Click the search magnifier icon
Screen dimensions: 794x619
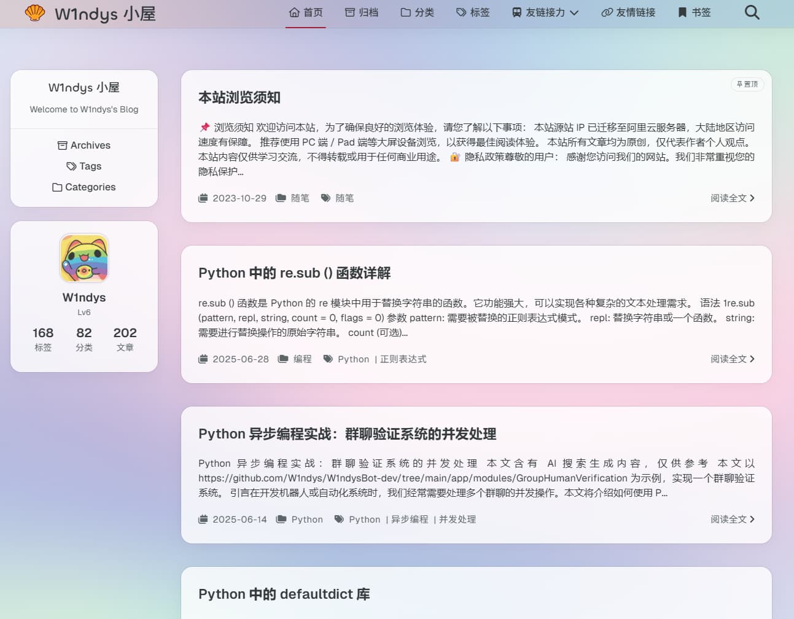click(752, 12)
